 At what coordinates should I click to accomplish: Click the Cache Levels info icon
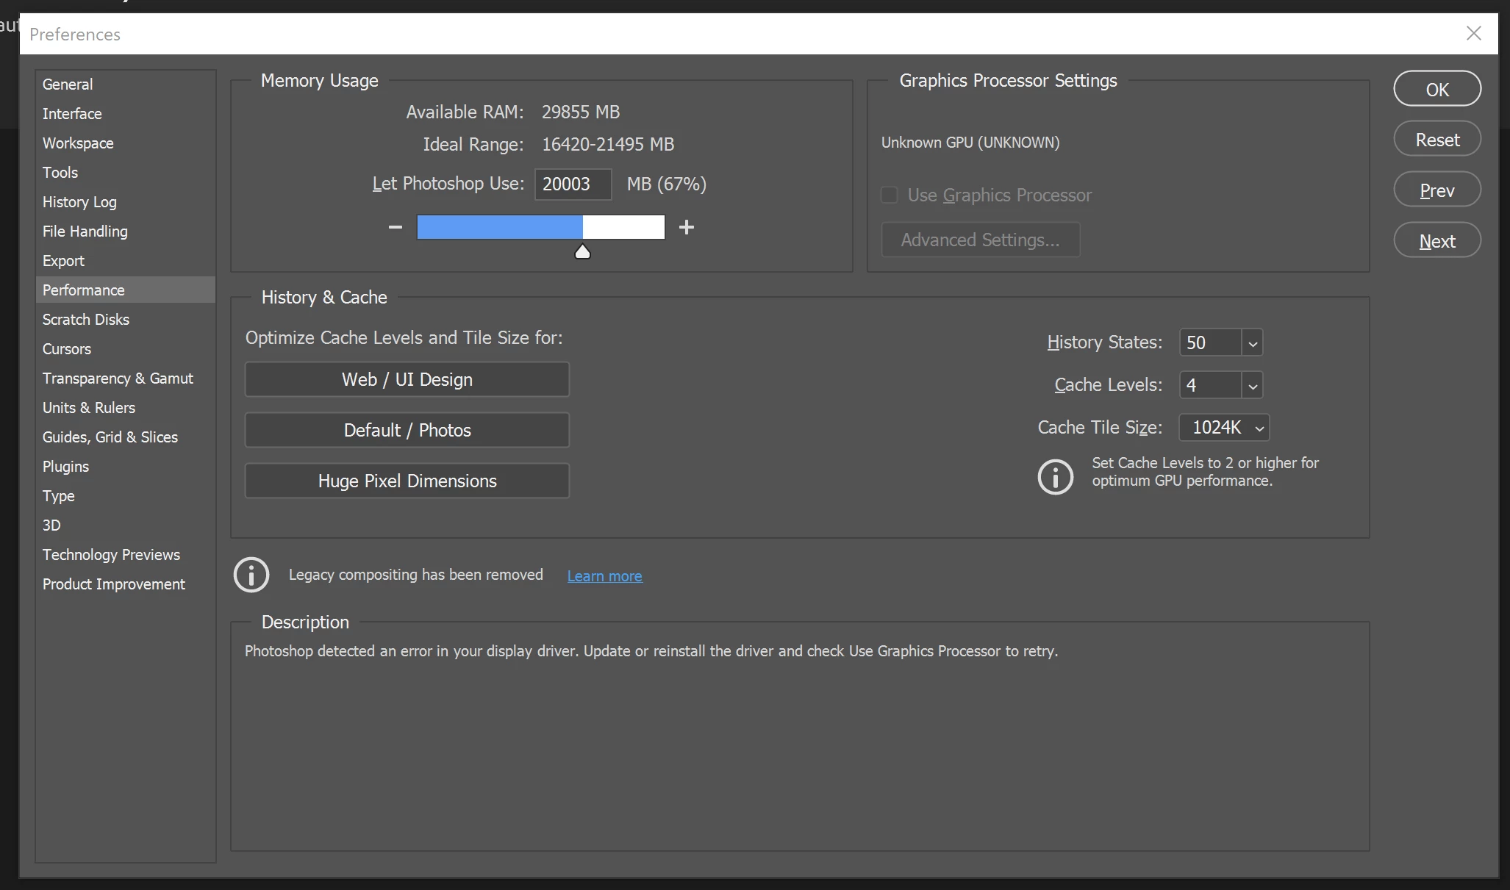click(1055, 477)
